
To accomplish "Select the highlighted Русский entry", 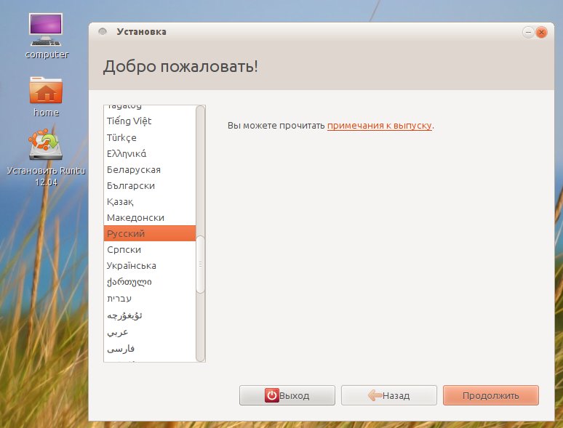I will coord(150,233).
